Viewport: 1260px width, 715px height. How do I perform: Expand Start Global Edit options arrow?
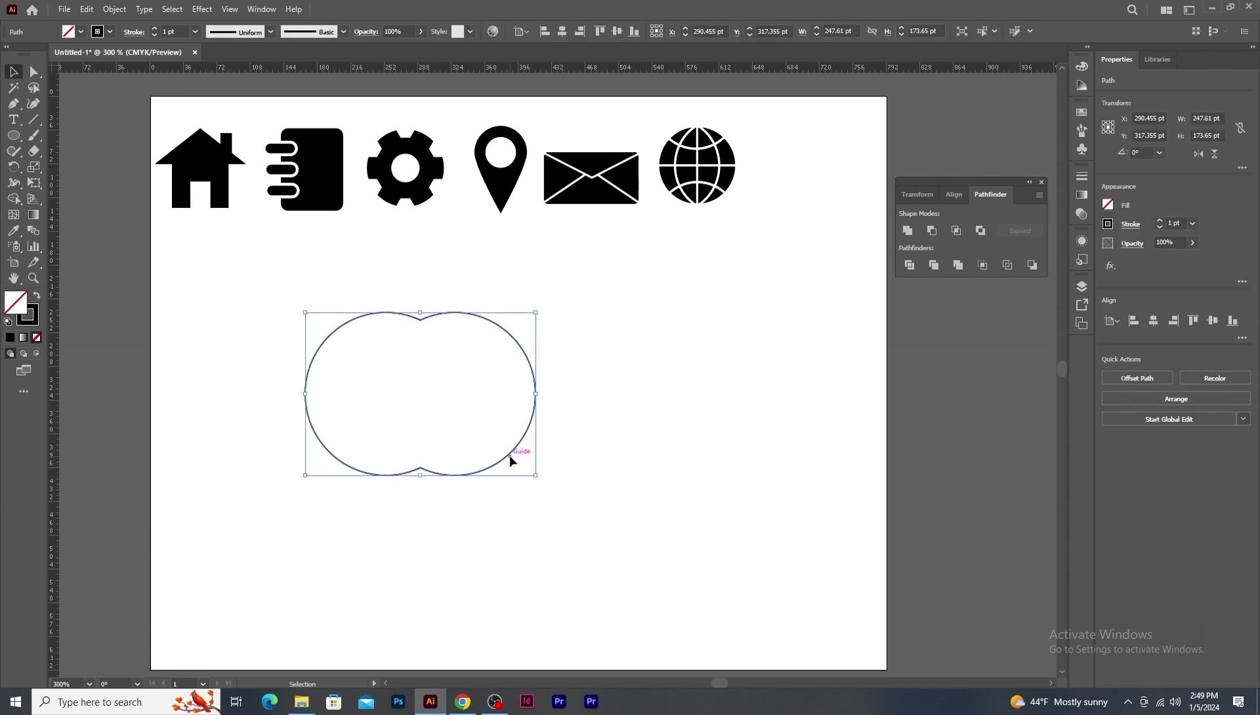click(x=1244, y=419)
